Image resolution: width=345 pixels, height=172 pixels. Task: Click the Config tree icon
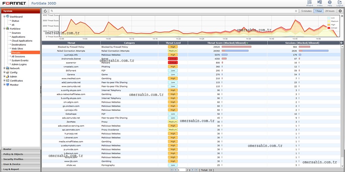point(8,72)
